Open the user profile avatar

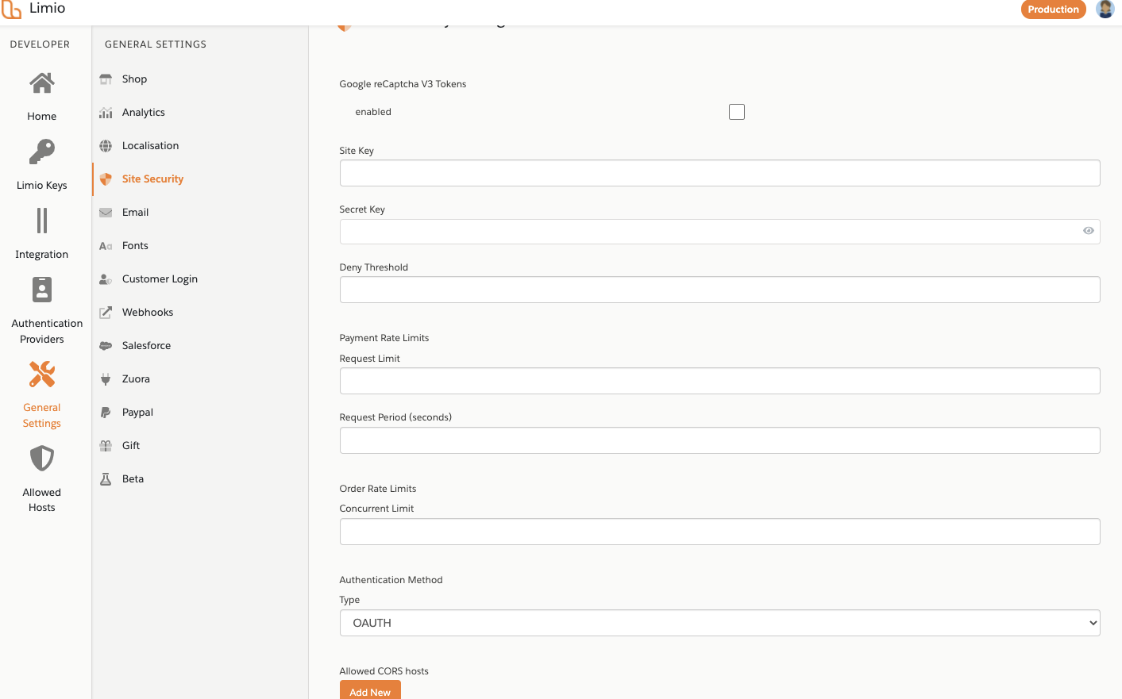[1105, 10]
